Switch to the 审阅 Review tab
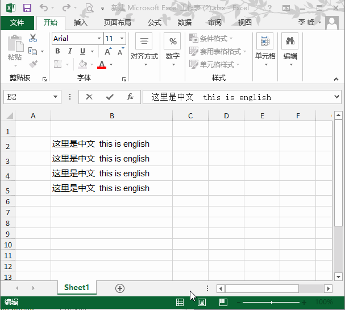This screenshot has height=310, width=345. pos(214,23)
